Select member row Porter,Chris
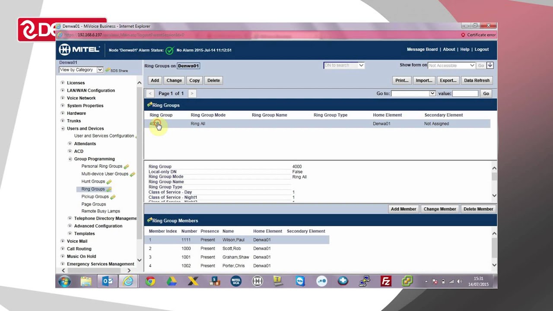The height and width of the screenshot is (311, 553). click(237, 266)
